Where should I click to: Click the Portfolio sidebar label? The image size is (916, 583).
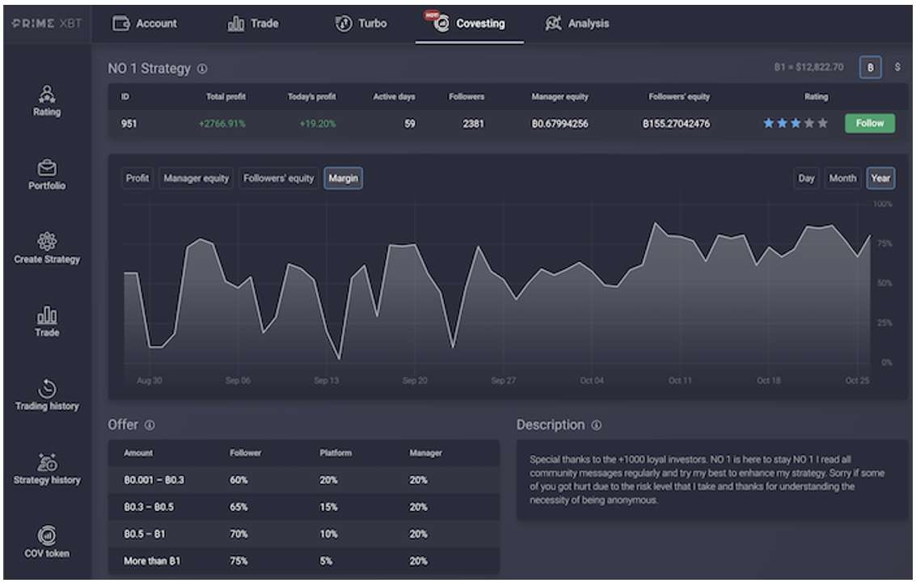click(47, 186)
